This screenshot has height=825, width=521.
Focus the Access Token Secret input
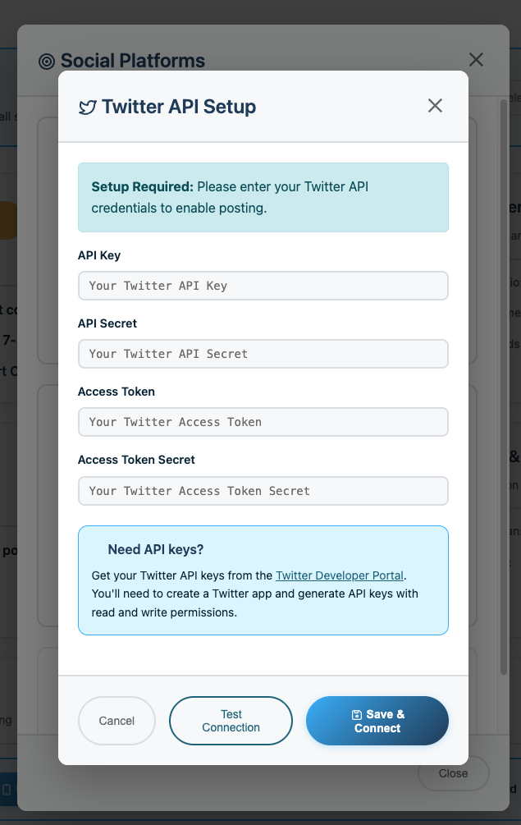263,491
